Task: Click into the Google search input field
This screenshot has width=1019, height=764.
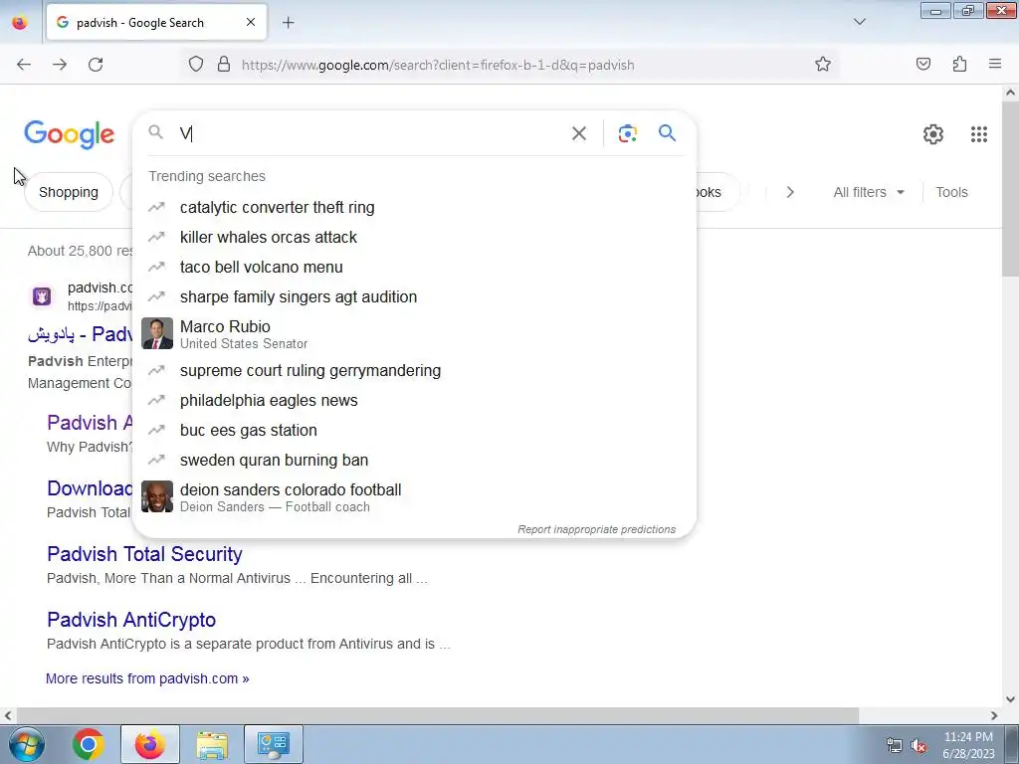Action: pyautogui.click(x=370, y=134)
